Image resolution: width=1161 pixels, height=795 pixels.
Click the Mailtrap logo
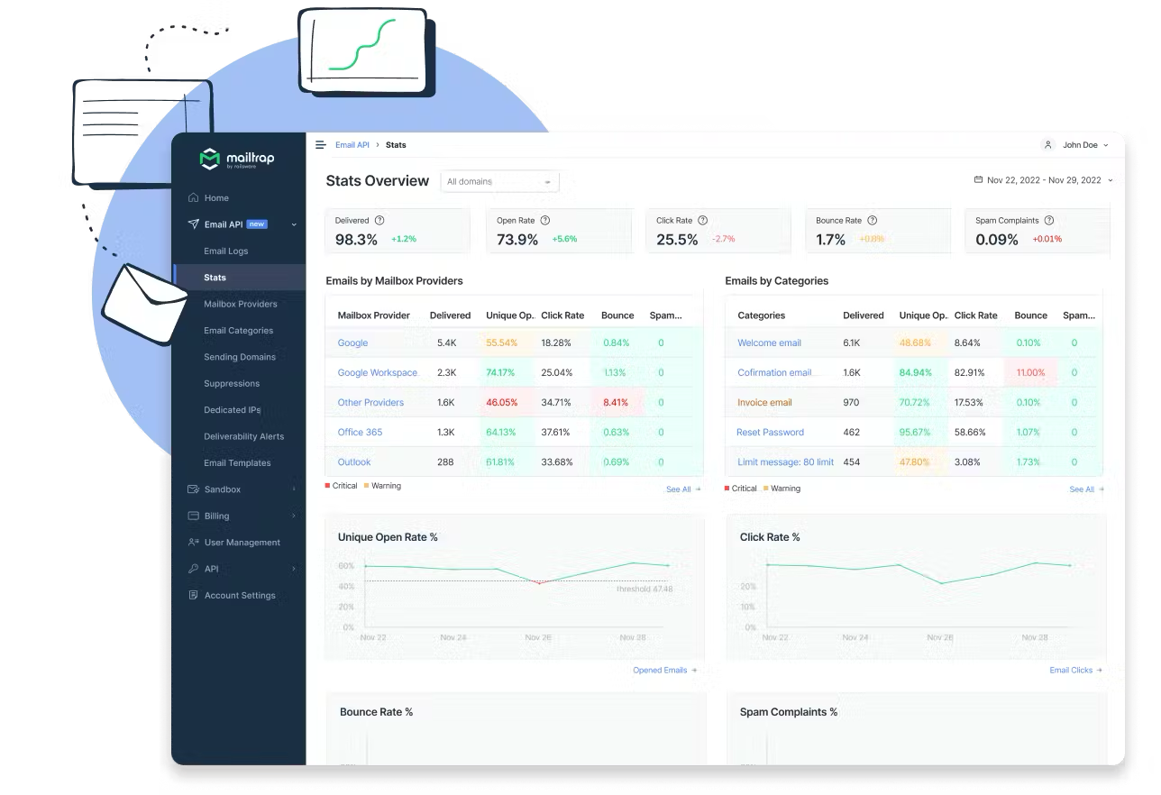[x=239, y=159]
